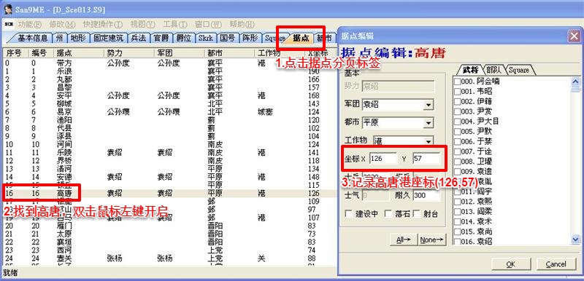Sort by the 军团 column header
This screenshot has width=584, height=281.
click(x=179, y=53)
